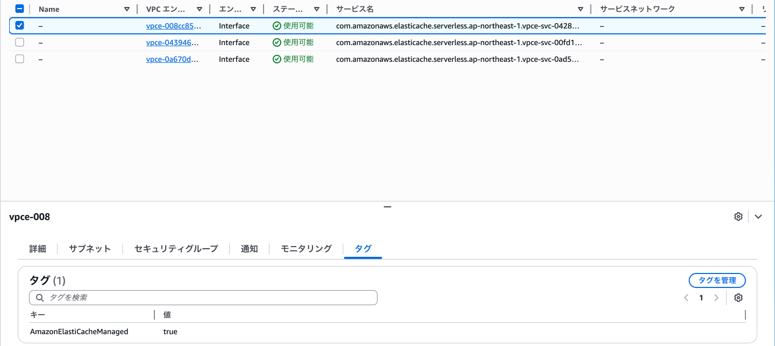This screenshot has width=775, height=346.
Task: Check the checkbox for vpce-0a670d row
Action: (20, 59)
